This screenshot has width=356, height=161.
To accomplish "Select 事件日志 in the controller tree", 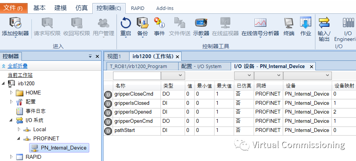I will [x=35, y=111].
